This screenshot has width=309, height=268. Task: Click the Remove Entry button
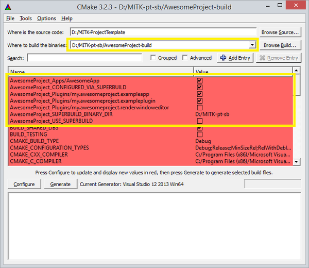(x=279, y=58)
